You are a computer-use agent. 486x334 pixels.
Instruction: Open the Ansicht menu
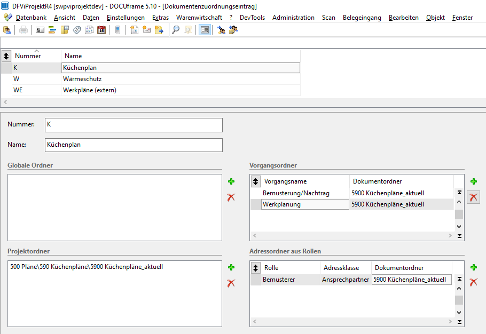(x=65, y=18)
